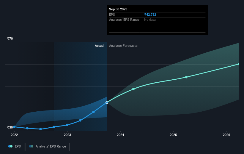Click the forecast data point after 2025

pyautogui.click(x=186, y=77)
